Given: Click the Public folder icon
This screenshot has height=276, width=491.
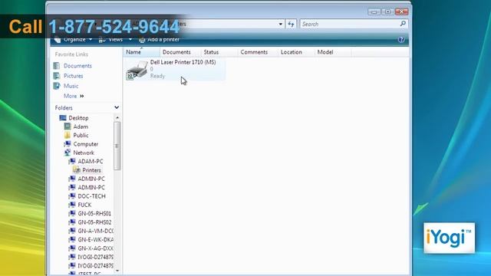Looking at the screenshot, I should (x=68, y=135).
